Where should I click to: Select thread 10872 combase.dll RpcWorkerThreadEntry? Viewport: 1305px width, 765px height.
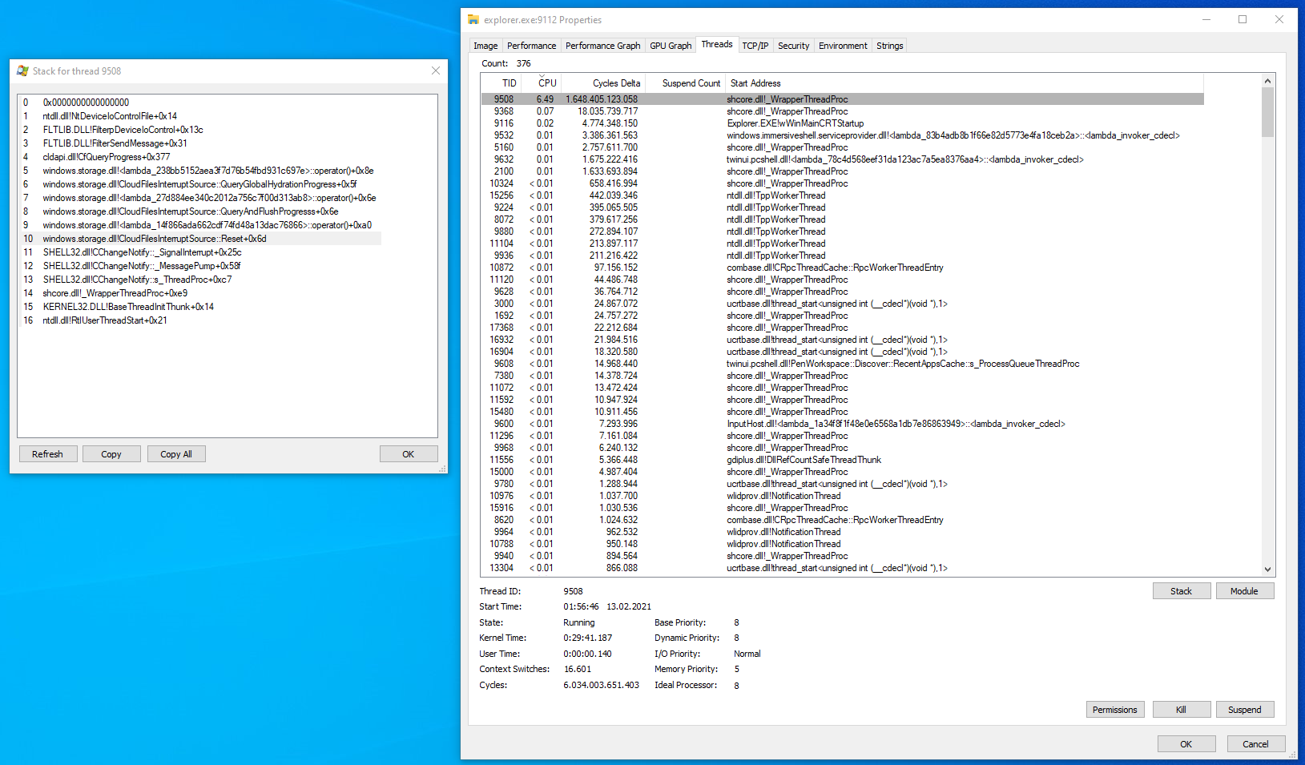point(843,268)
